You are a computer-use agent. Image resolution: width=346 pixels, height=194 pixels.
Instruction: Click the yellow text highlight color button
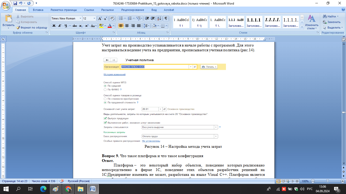coord(101,26)
